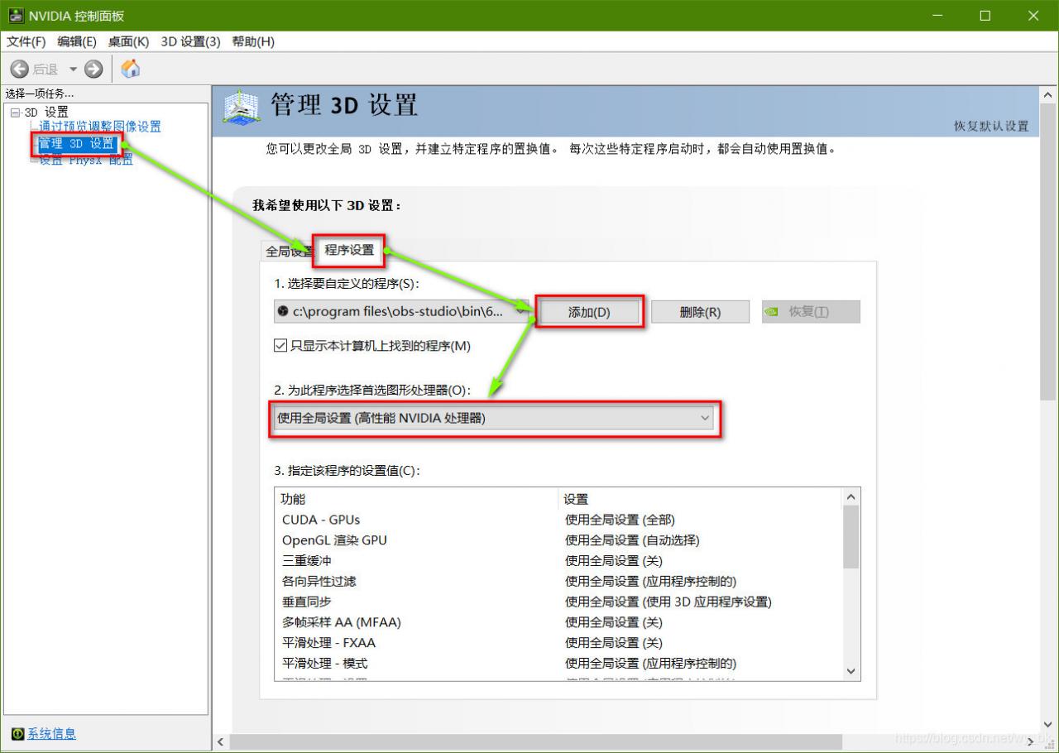The height and width of the screenshot is (753, 1059).
Task: Click 使用全局设置 (全部) value
Action: (x=620, y=520)
